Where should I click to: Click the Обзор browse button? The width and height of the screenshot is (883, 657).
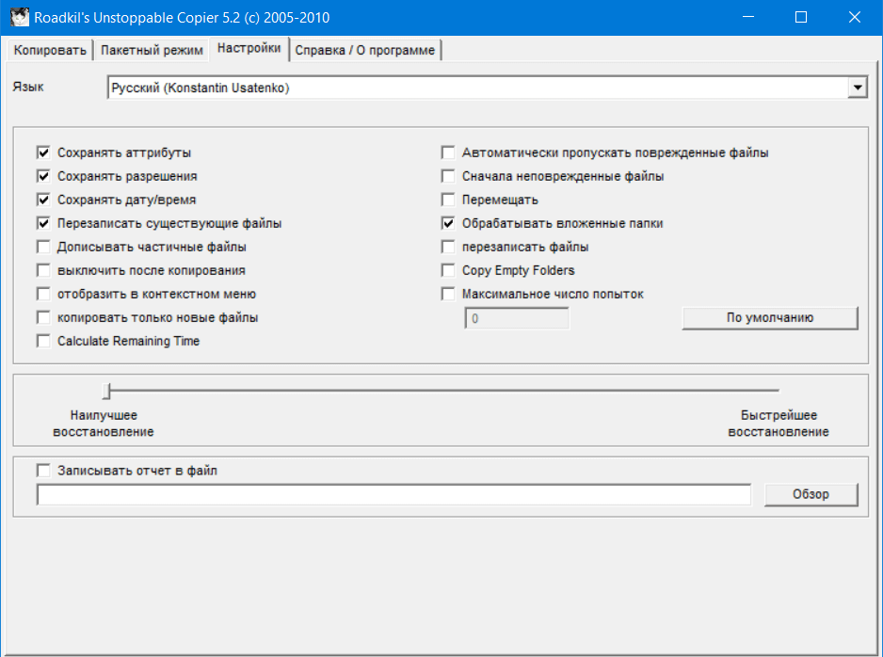[x=811, y=494]
